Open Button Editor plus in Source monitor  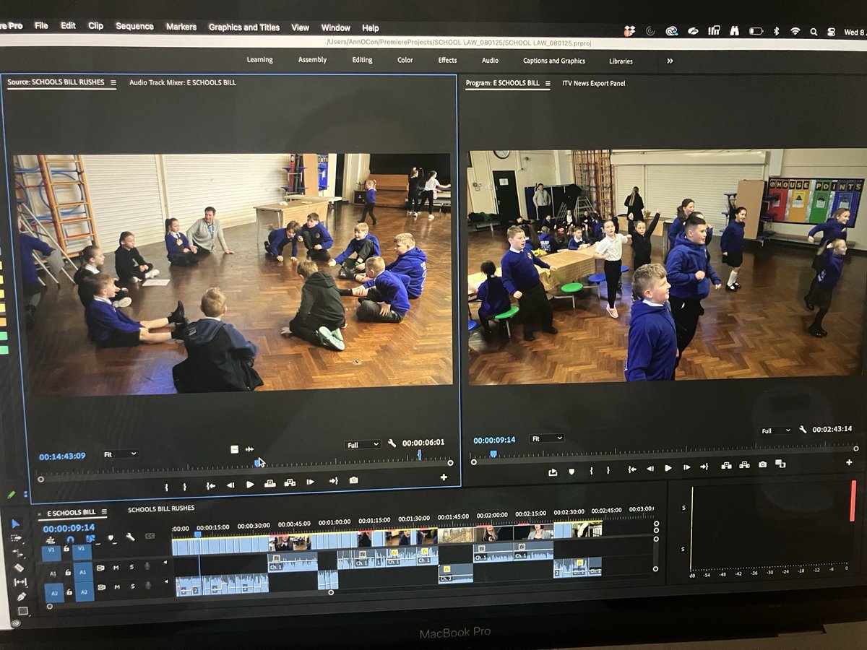point(444,477)
